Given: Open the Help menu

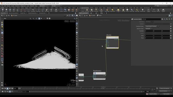Looking at the screenshot, I should click(x=36, y=6).
